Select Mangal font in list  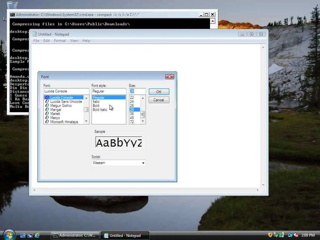64,110
